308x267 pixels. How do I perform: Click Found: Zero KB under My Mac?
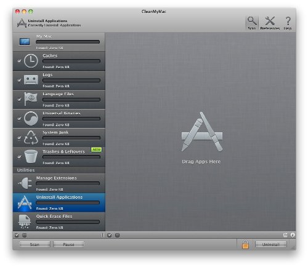click(x=49, y=48)
